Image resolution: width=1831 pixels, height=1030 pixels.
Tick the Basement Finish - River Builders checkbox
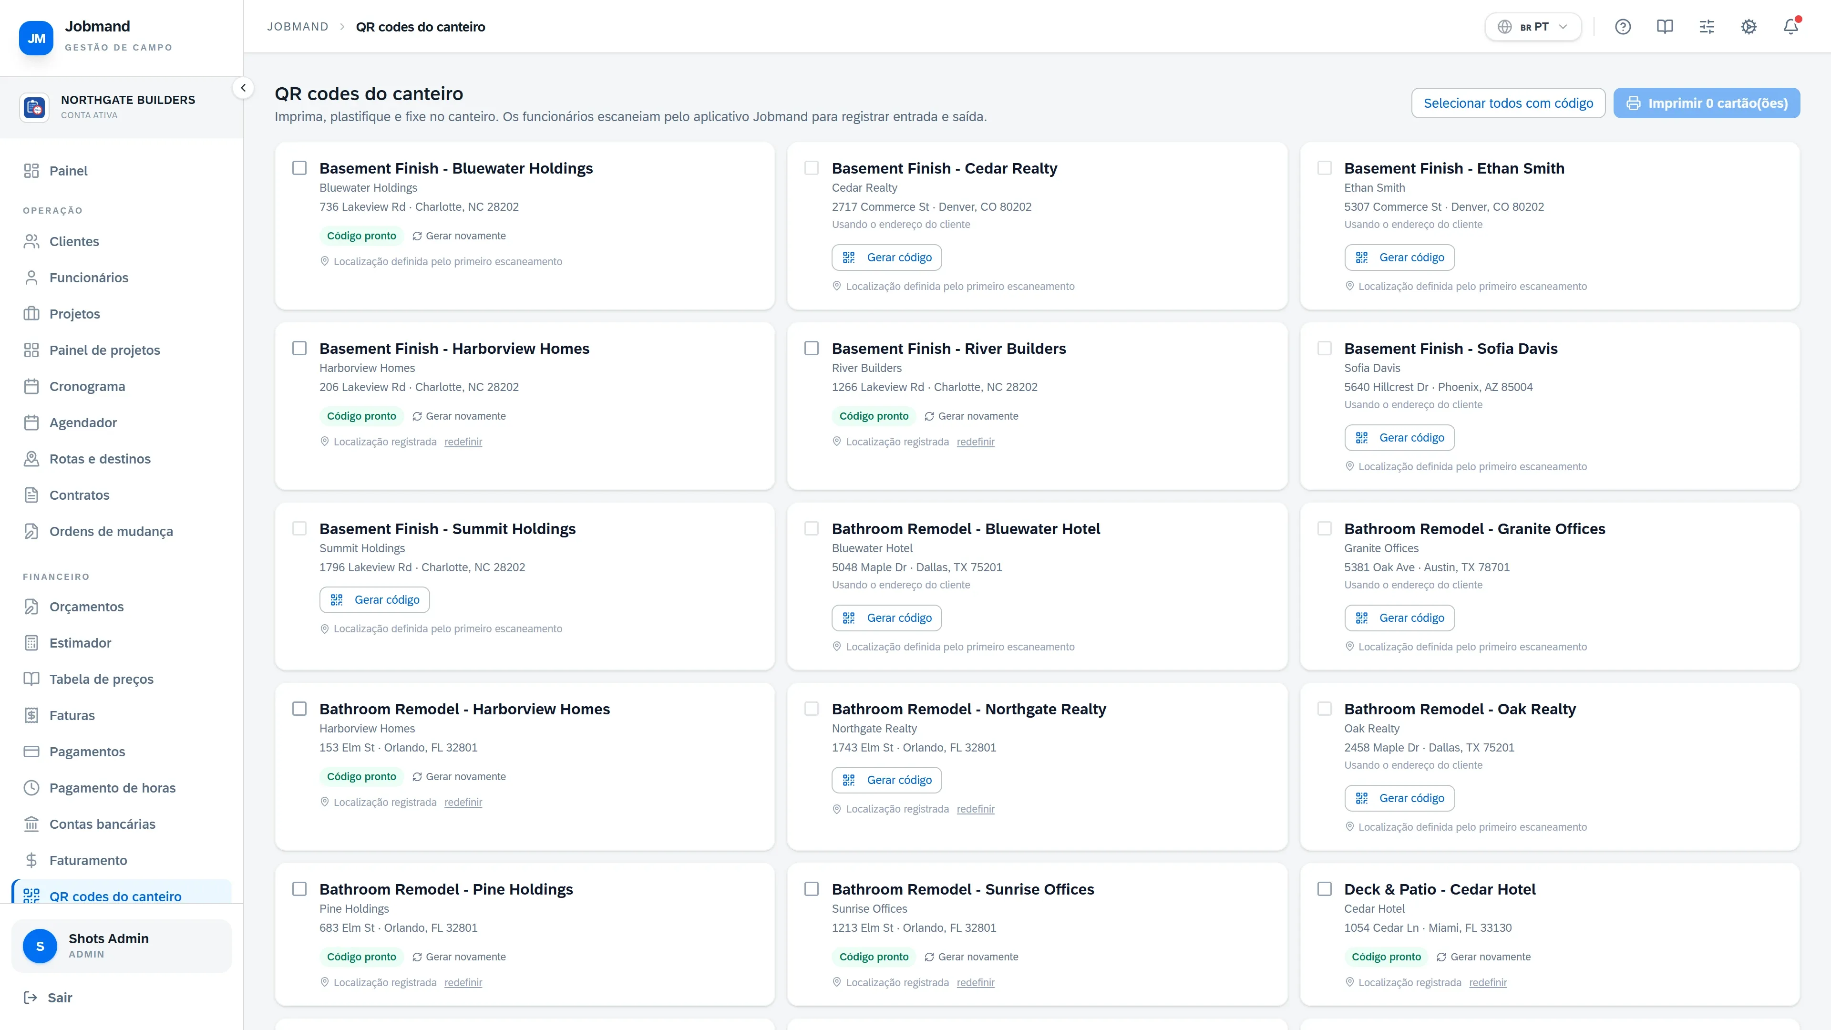pos(812,348)
